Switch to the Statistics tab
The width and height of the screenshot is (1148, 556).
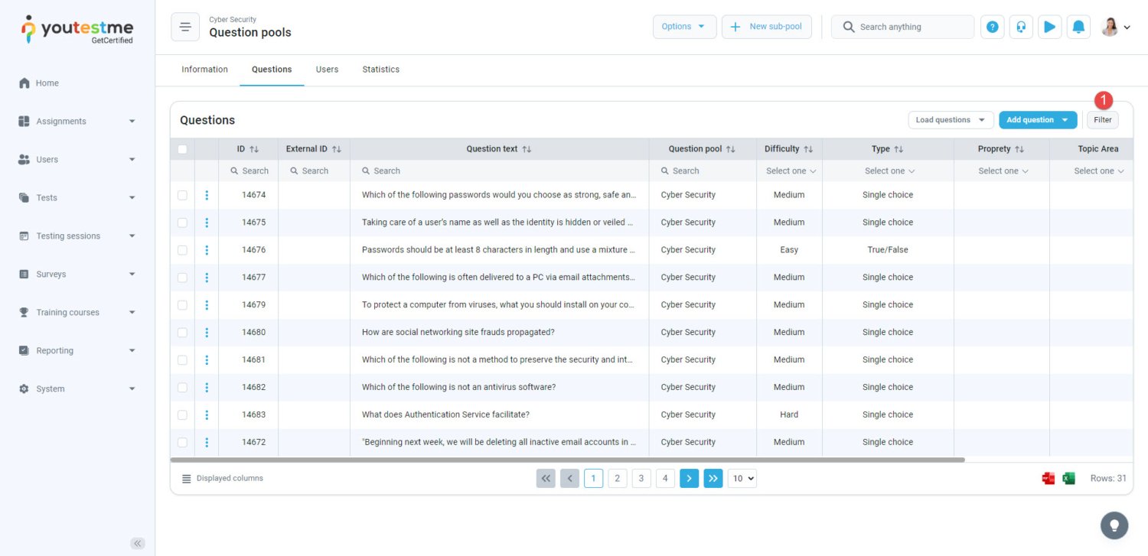[380, 70]
